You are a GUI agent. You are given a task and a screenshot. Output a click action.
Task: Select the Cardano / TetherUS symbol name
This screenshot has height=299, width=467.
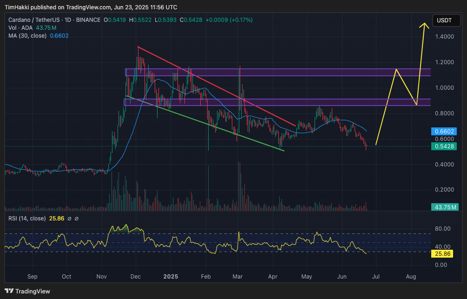(x=34, y=20)
